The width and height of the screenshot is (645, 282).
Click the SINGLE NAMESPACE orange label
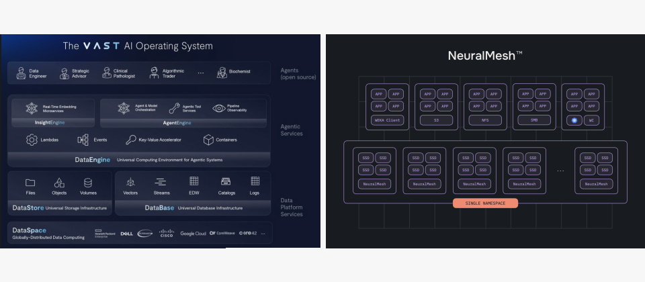pyautogui.click(x=485, y=203)
